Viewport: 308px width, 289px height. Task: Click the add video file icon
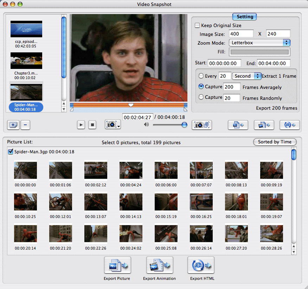tap(13, 124)
